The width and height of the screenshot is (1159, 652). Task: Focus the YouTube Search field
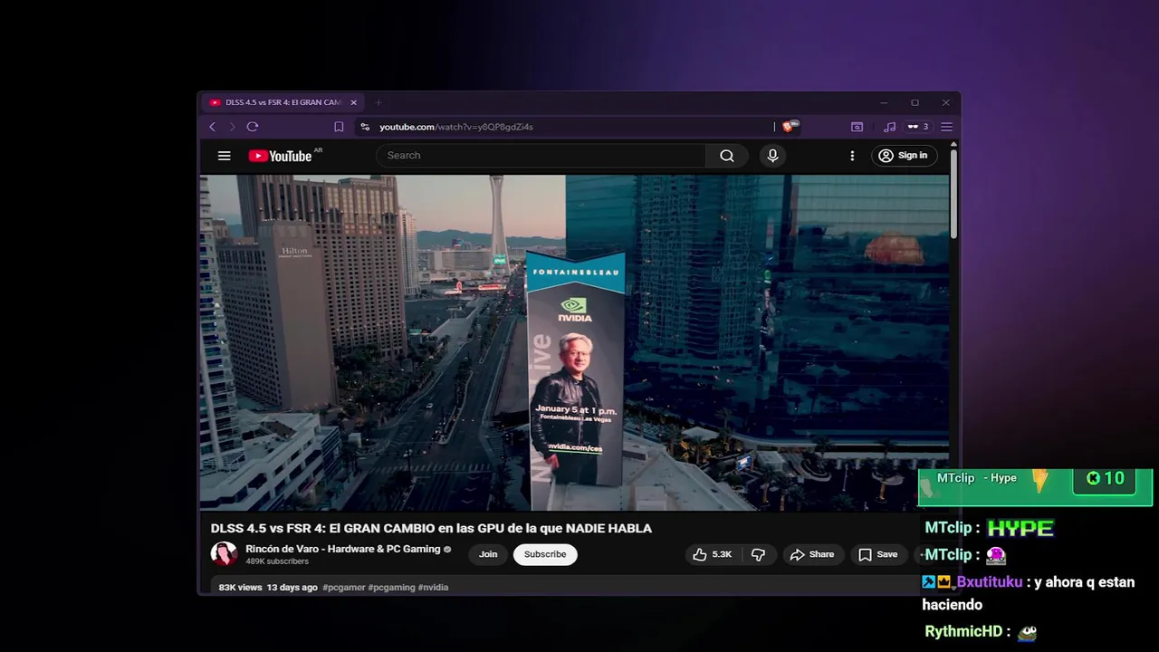541,156
